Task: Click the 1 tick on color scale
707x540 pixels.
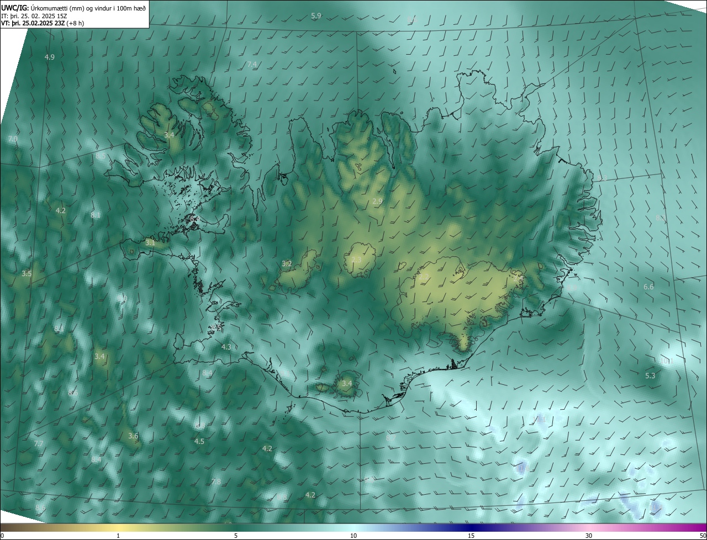Action: (x=118, y=536)
